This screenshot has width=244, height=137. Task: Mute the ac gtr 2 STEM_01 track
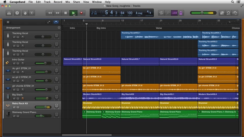pyautogui.click(x=14, y=81)
